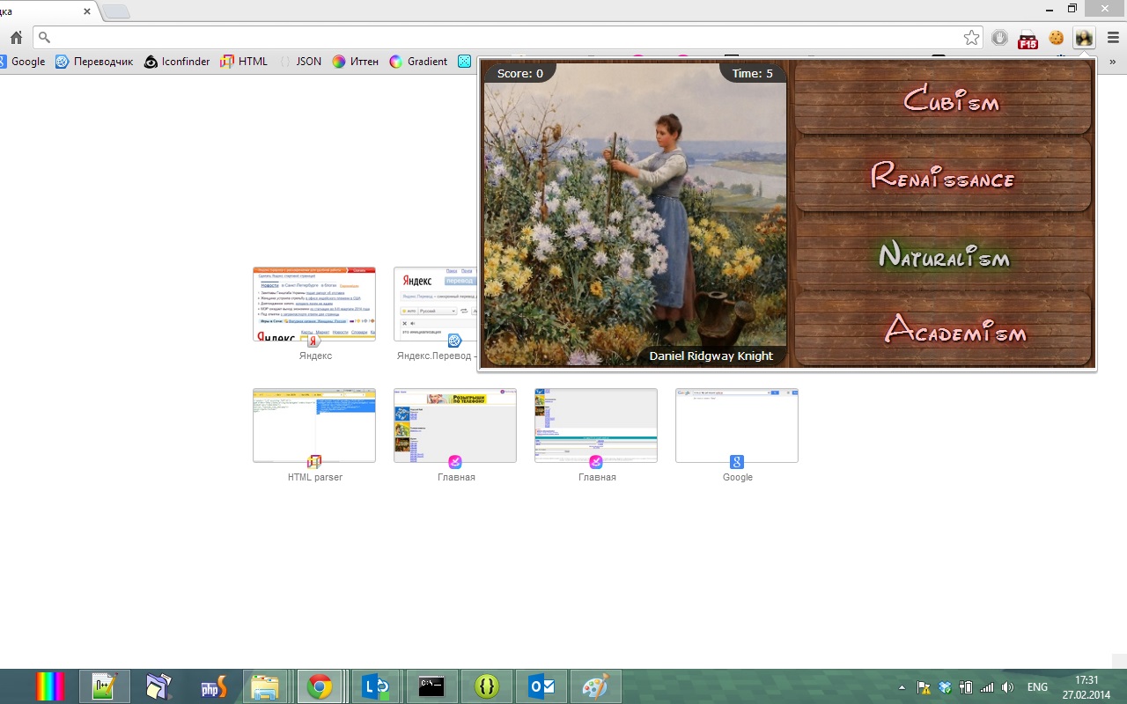Open the Google most-visited thumbnail
Image resolution: width=1127 pixels, height=704 pixels.
[x=737, y=426]
